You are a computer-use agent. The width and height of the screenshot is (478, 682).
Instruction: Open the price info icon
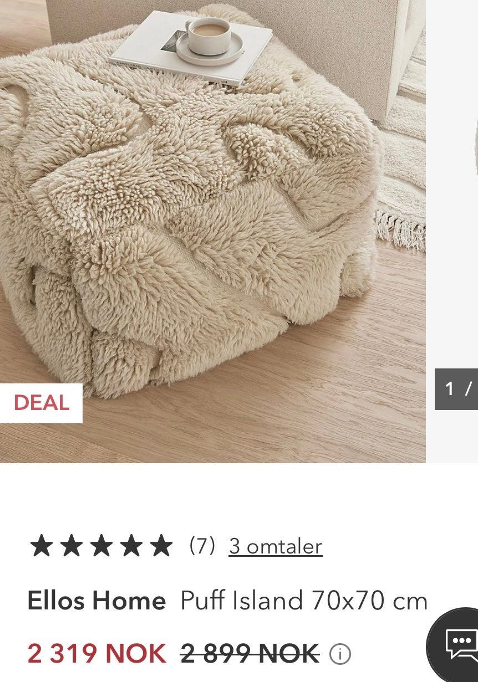click(340, 654)
